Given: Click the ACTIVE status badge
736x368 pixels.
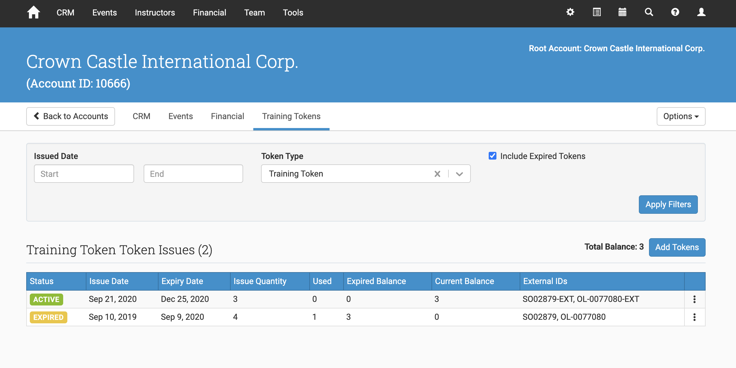Looking at the screenshot, I should pyautogui.click(x=46, y=299).
